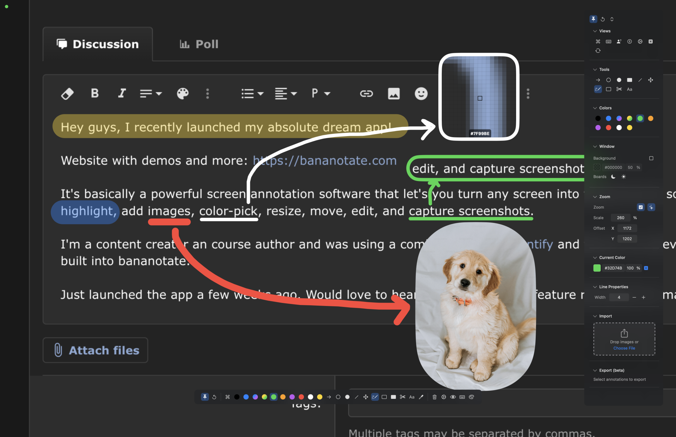Click the eyedropper color-picker in the bottom toolbar
Viewport: 676px width, 437px height.
coord(421,397)
